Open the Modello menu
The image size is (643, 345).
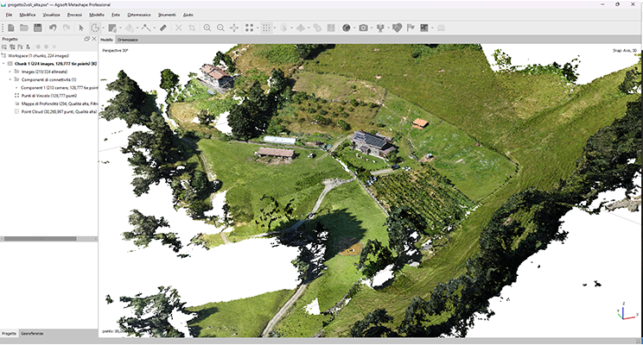97,15
